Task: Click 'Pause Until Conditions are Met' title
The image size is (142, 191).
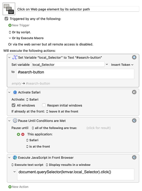Action: 42,121
